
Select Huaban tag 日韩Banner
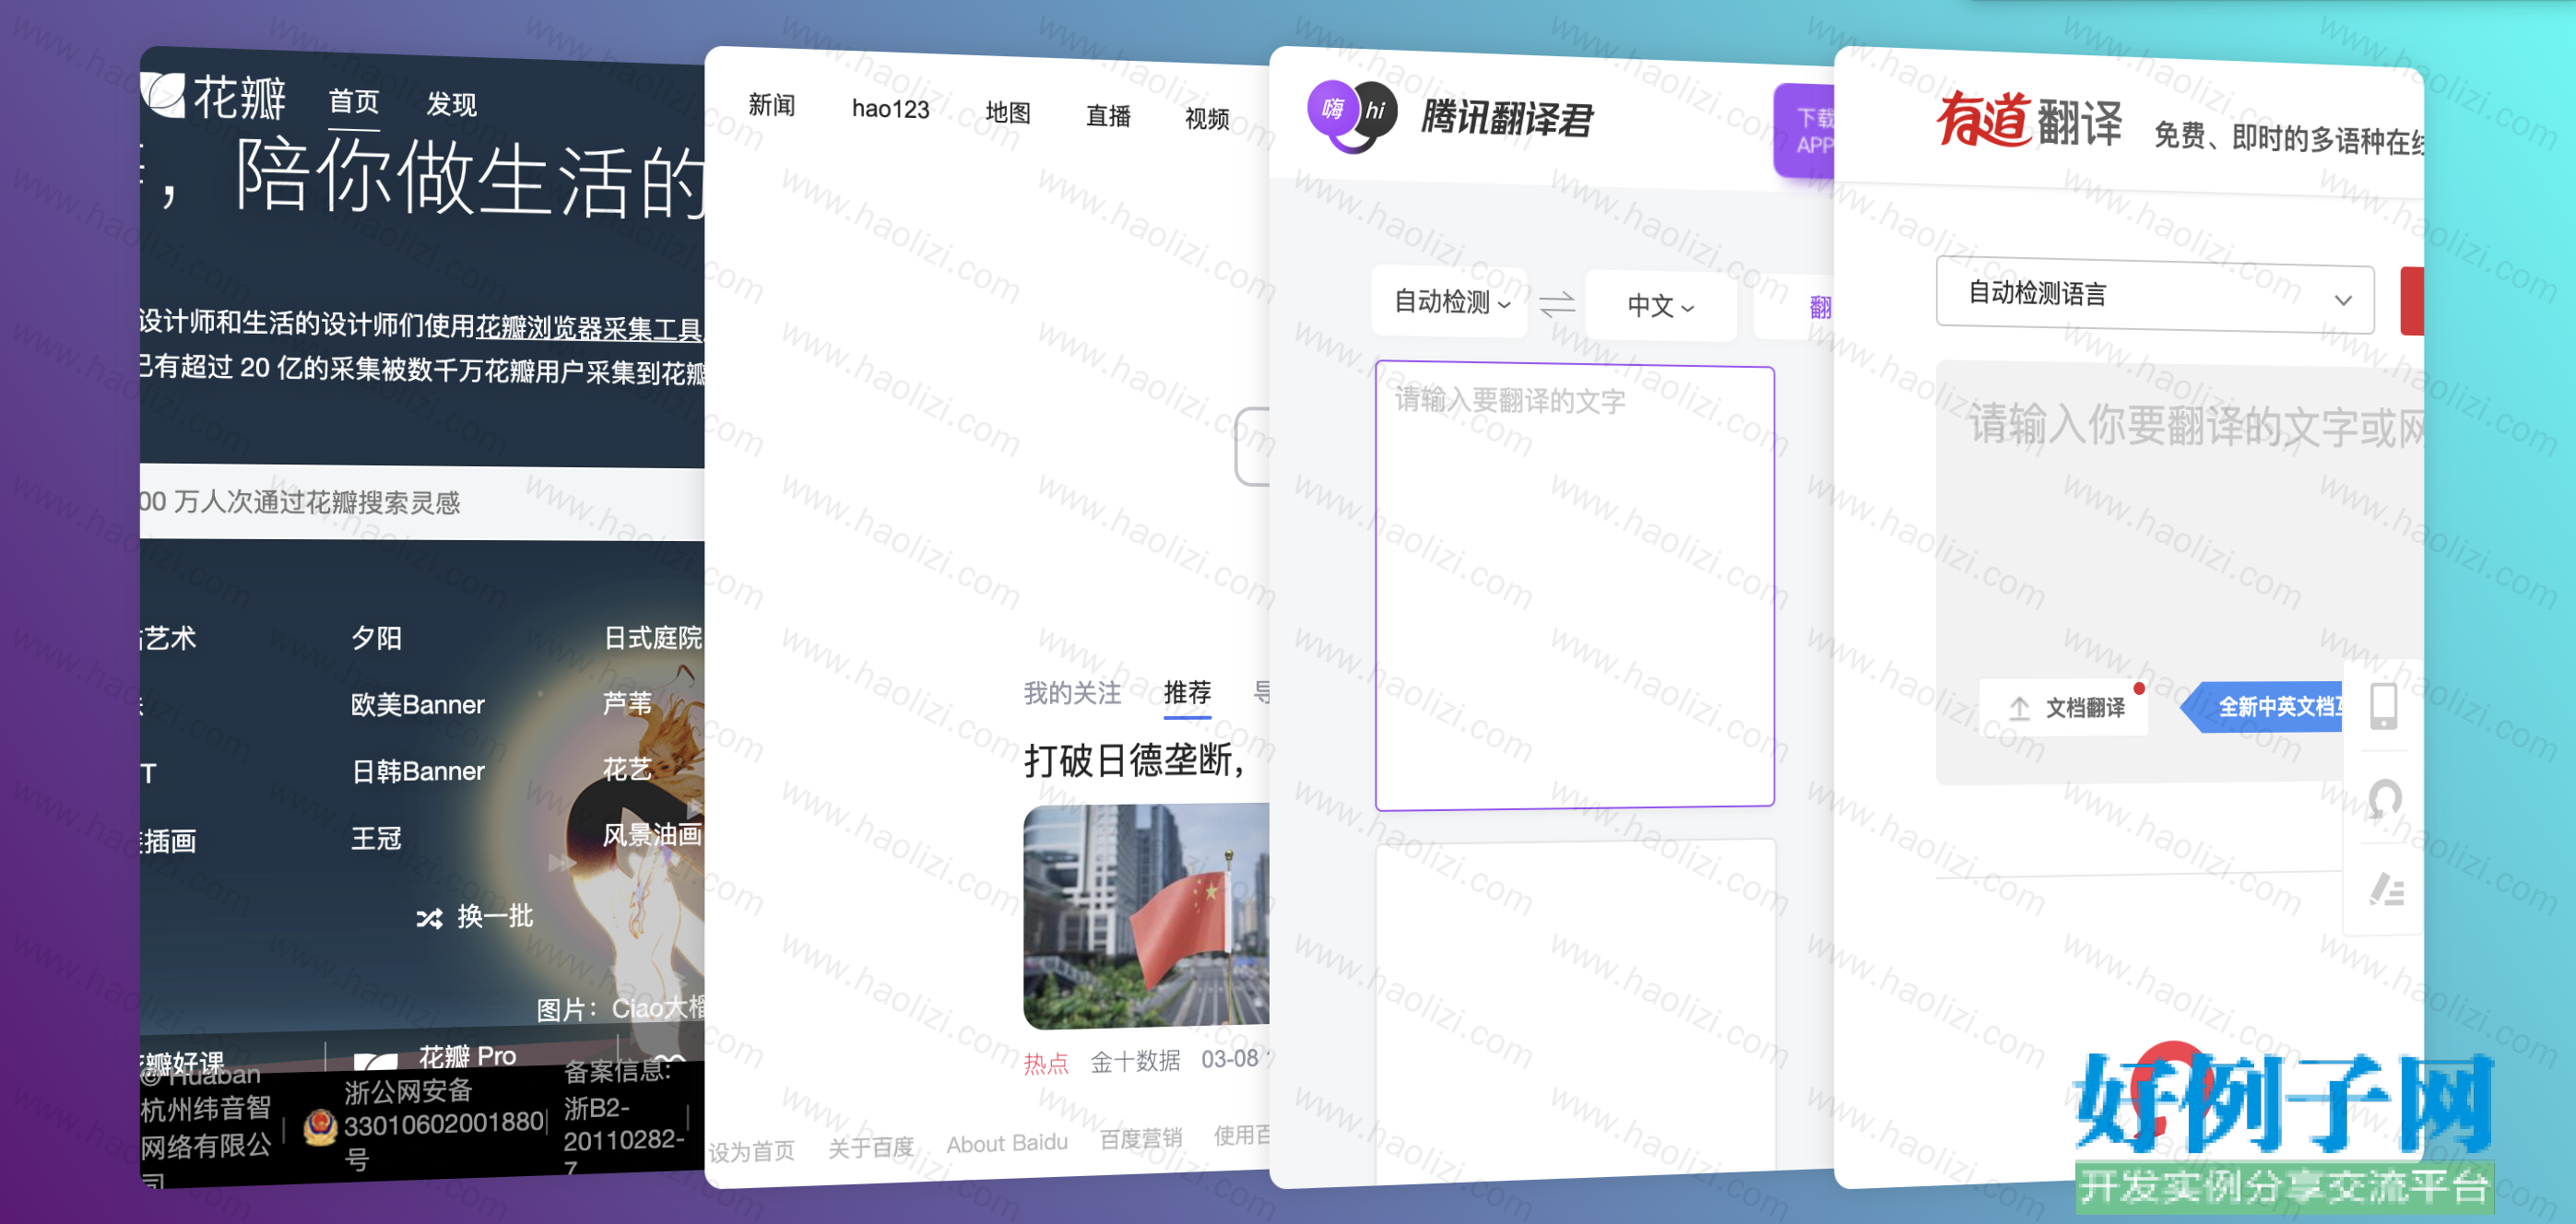tap(417, 771)
